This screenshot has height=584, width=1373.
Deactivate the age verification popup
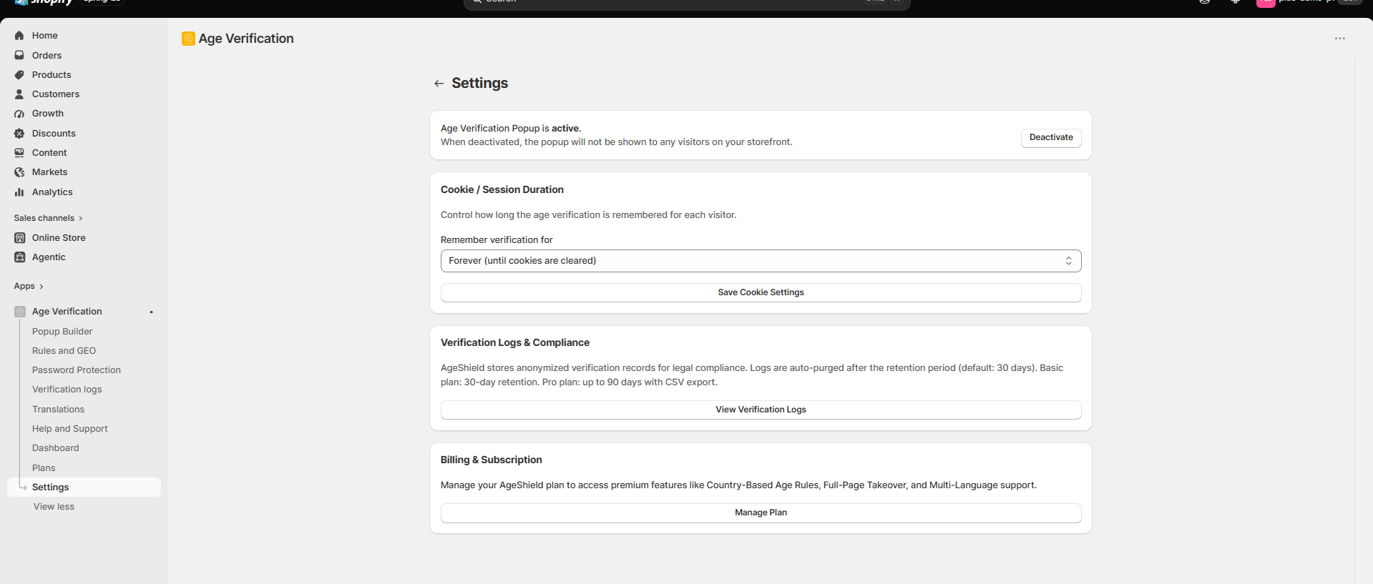point(1051,137)
